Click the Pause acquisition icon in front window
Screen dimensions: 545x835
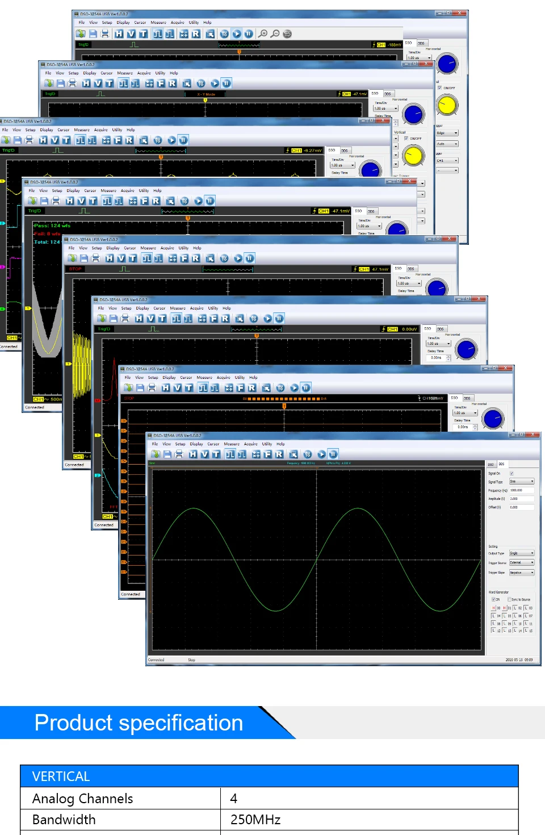click(333, 454)
